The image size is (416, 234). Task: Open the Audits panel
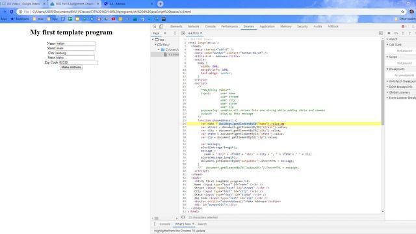[317, 27]
